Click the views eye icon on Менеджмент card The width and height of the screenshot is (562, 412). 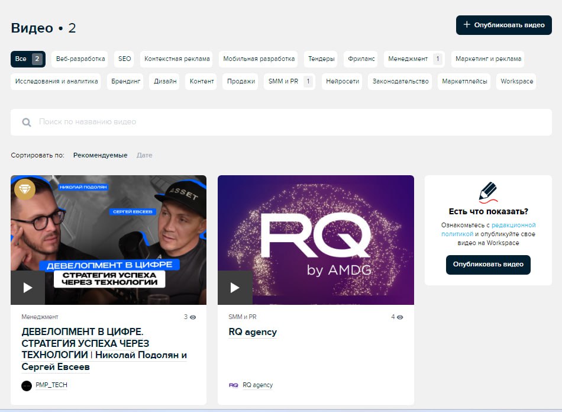point(193,317)
